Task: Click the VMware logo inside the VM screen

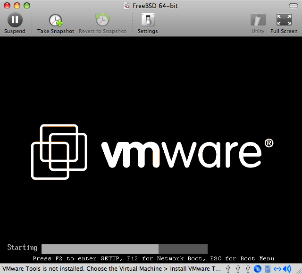Action: click(152, 152)
